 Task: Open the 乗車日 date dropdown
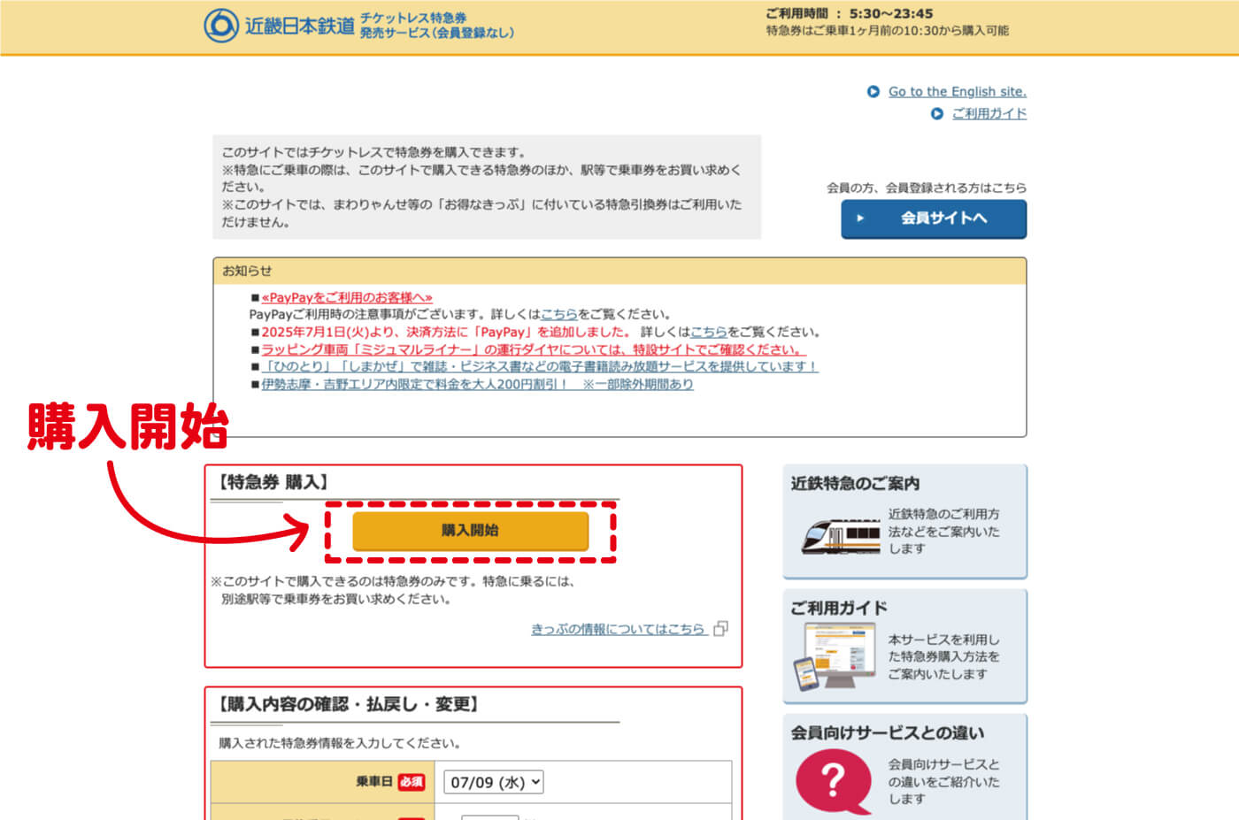(493, 781)
